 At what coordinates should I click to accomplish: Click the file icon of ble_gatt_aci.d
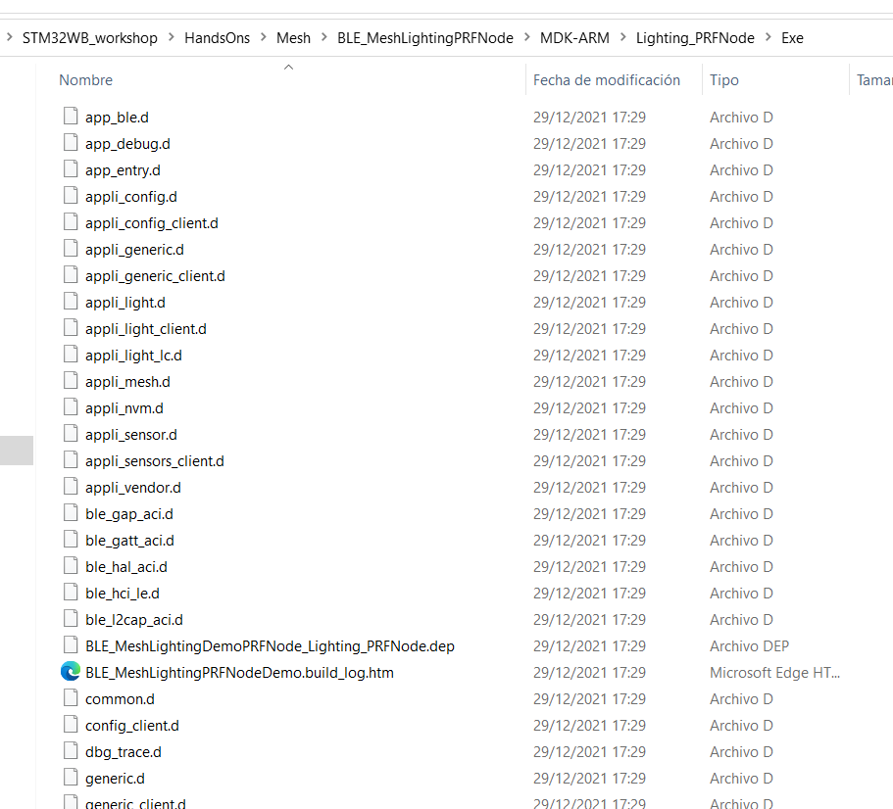pos(70,540)
